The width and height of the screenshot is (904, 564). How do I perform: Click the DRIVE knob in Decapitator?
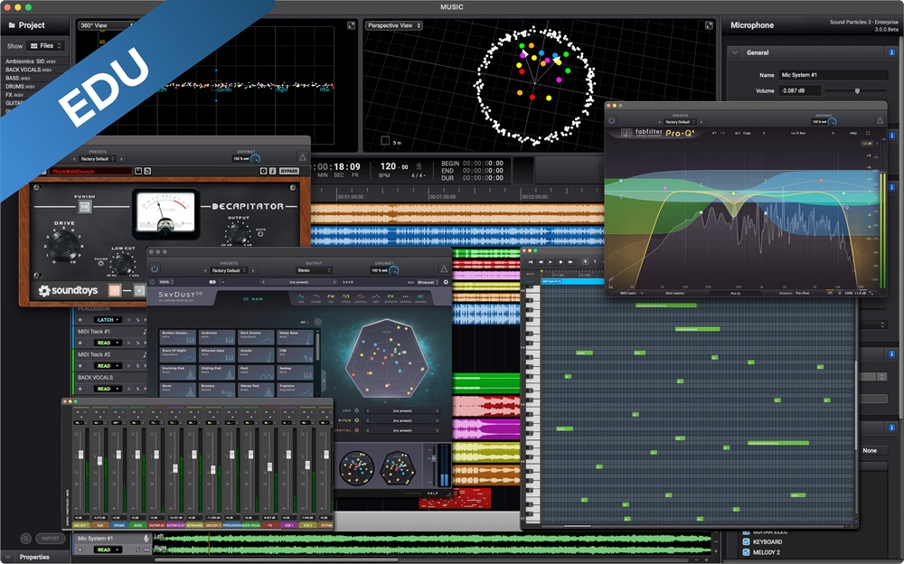[63, 244]
